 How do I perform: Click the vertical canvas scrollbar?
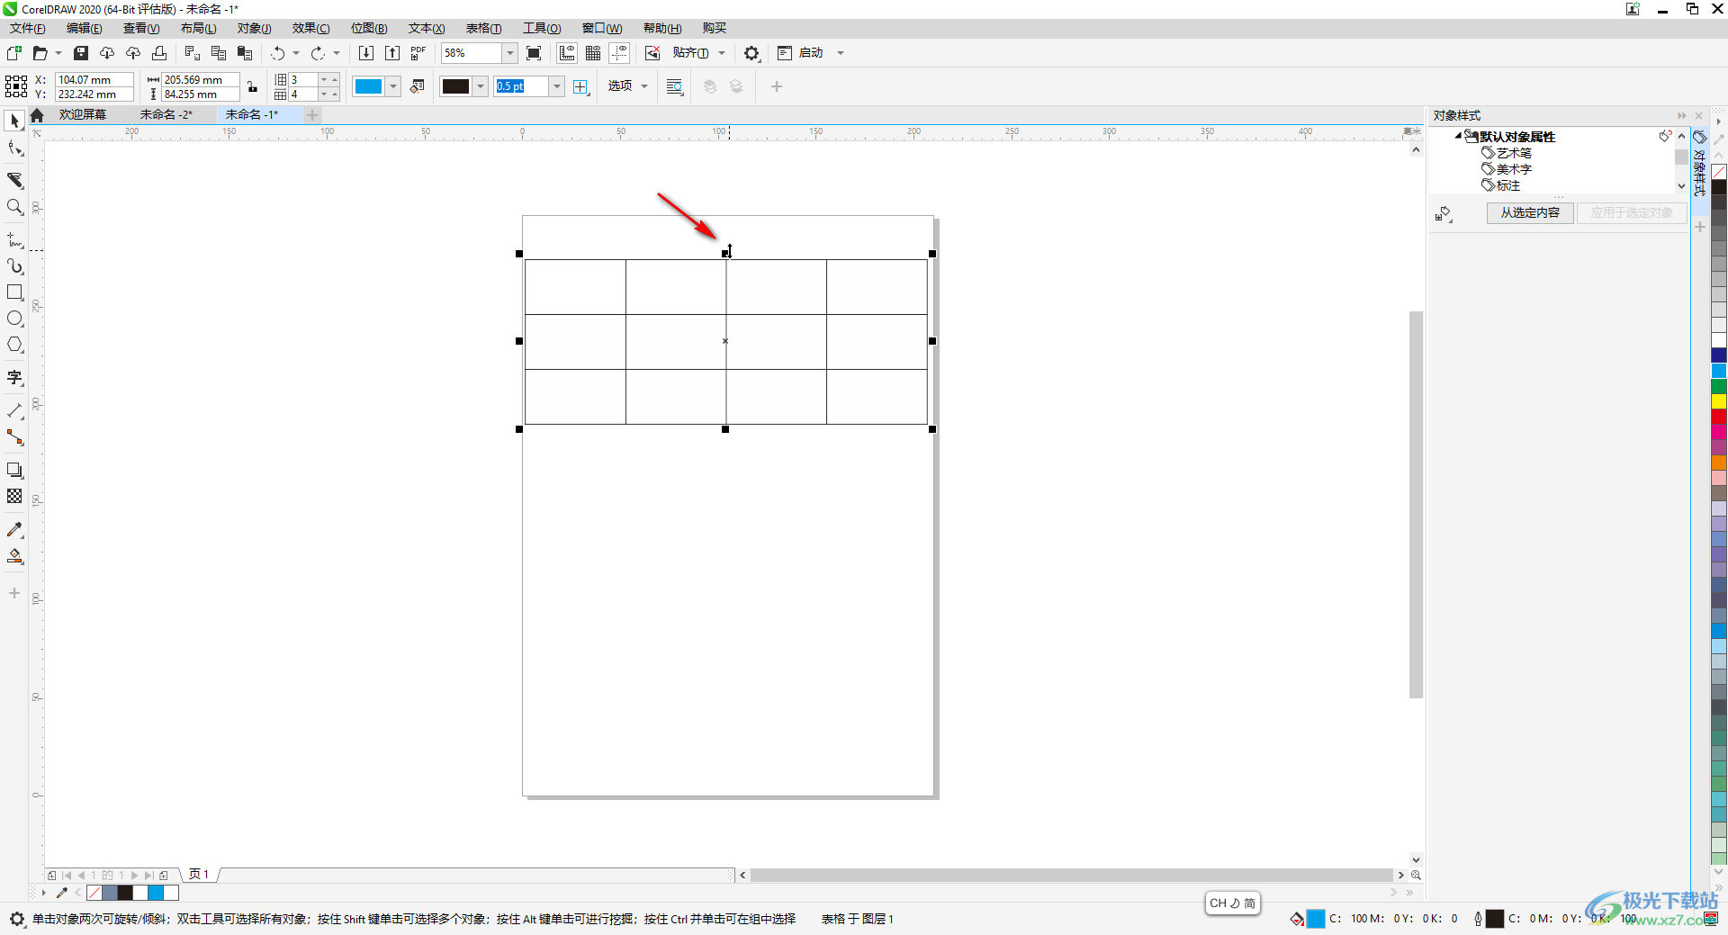1416,504
